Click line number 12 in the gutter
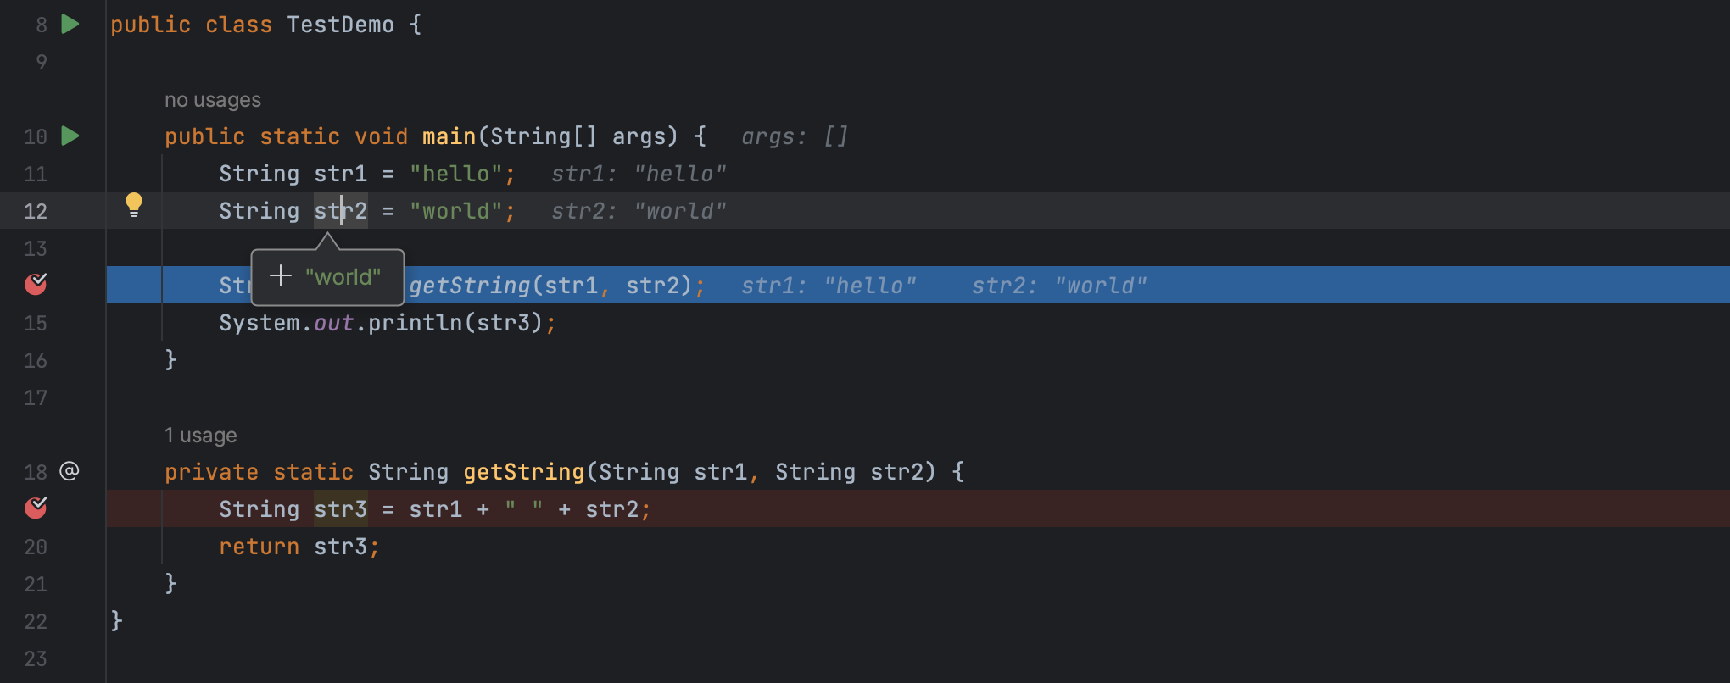This screenshot has height=683, width=1730. tap(36, 211)
